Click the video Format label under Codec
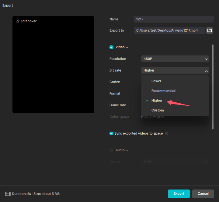 [x=115, y=94]
